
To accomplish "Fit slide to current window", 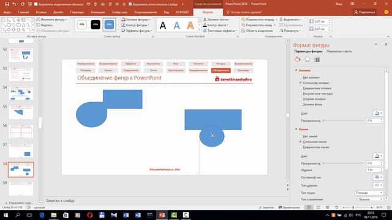I will pos(389,208).
